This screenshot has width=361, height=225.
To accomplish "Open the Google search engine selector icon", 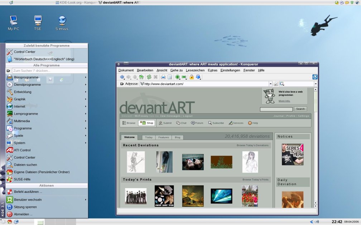I will point(281,84).
